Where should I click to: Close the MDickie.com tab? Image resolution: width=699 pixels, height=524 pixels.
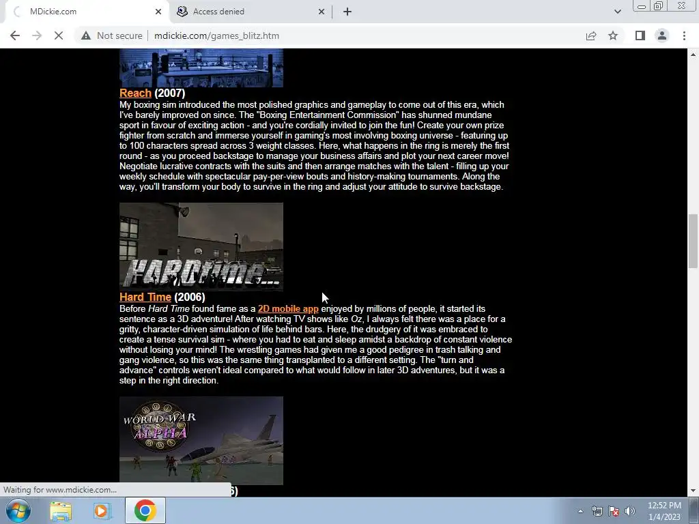coord(158,12)
